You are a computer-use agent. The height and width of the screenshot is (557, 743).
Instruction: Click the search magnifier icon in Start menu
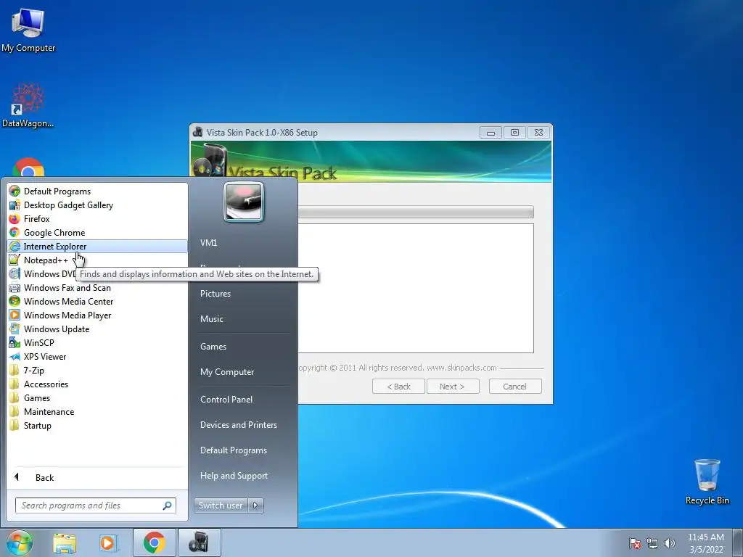click(168, 506)
